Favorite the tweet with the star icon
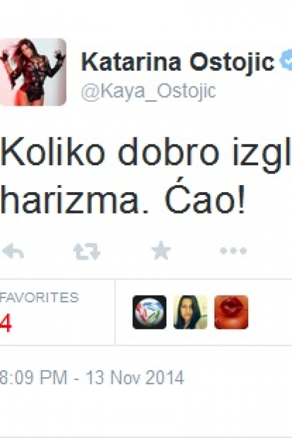 161,251
